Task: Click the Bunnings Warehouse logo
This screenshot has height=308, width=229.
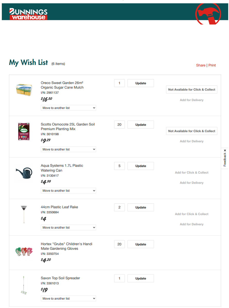Action: 28,14
